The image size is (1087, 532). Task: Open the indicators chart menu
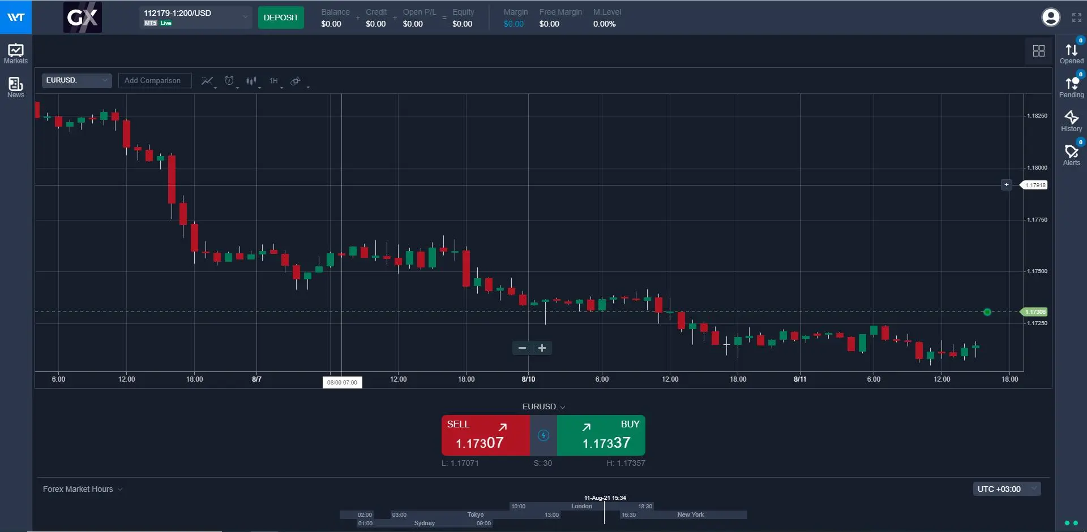click(x=208, y=81)
